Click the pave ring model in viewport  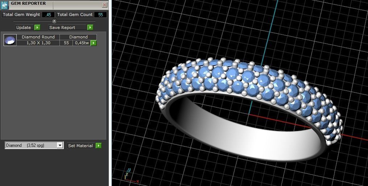(x=249, y=109)
